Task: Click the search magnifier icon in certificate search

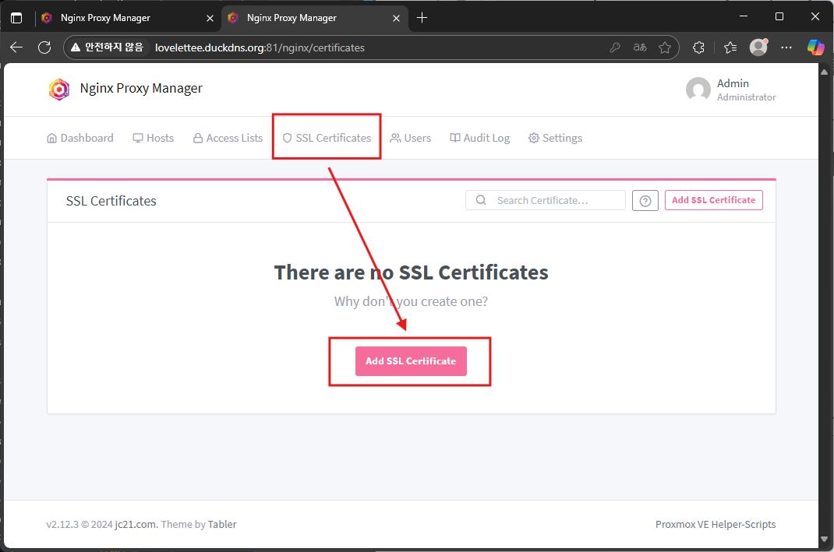Action: pyautogui.click(x=481, y=200)
